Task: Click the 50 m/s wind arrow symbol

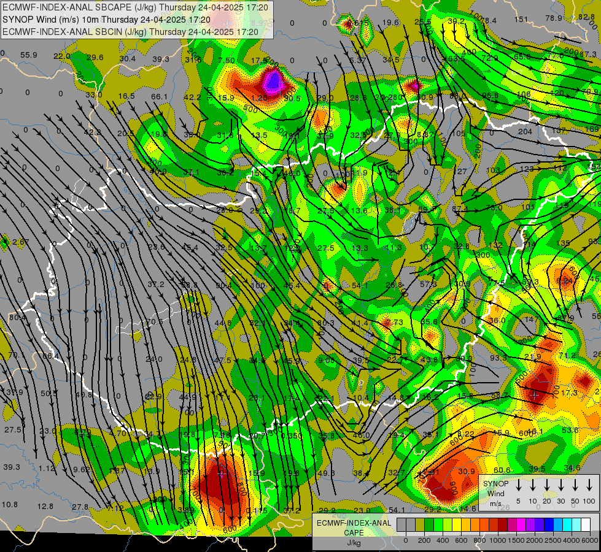Action: (575, 485)
